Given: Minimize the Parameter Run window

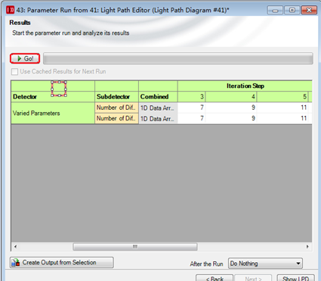Looking at the screenshot, I should (275, 11).
